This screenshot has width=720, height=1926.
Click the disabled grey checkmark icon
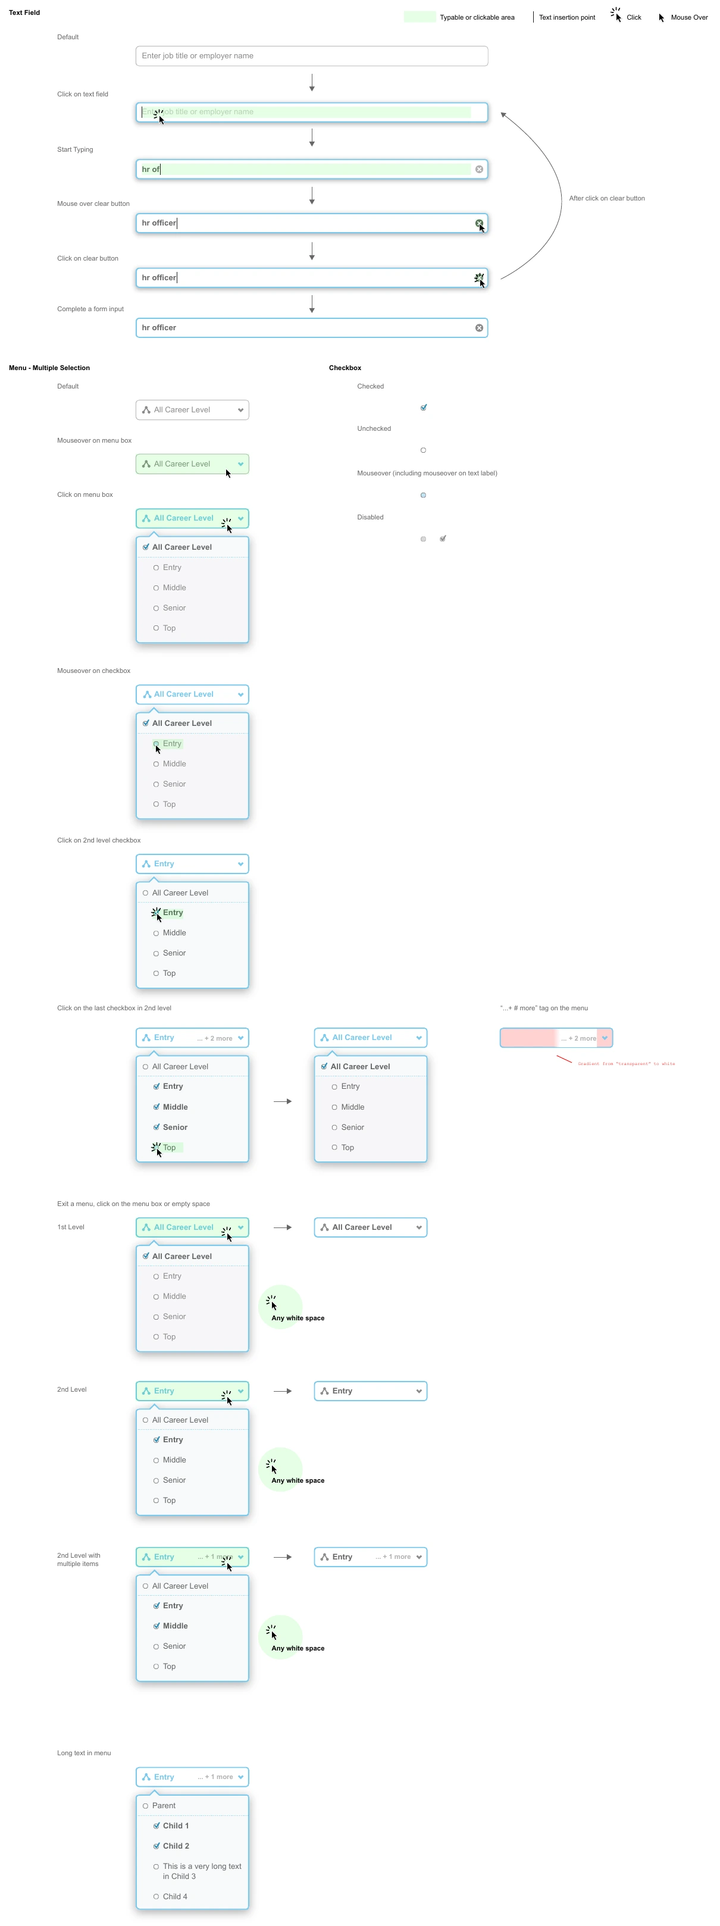(x=443, y=538)
